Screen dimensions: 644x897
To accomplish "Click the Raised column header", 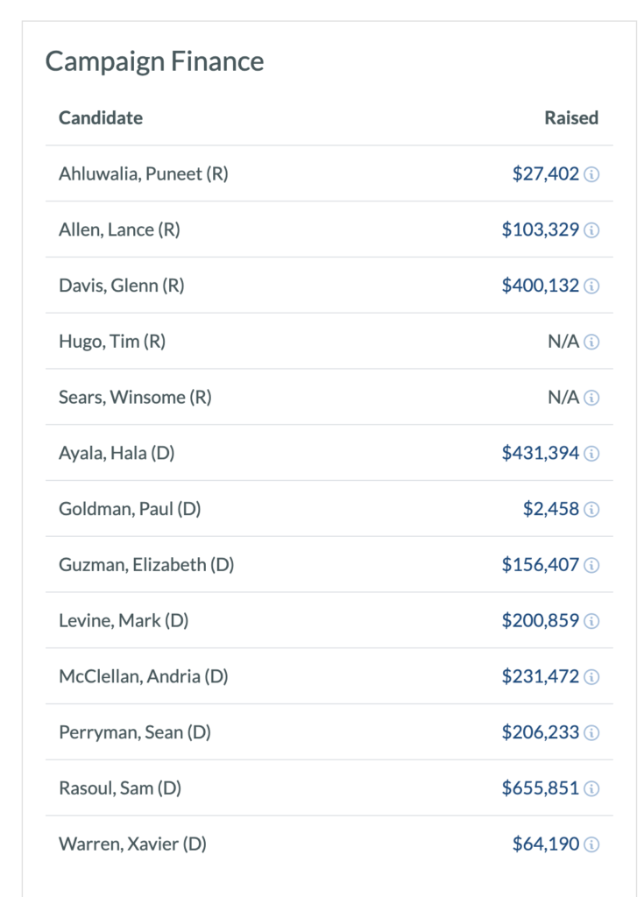I will coord(571,117).
